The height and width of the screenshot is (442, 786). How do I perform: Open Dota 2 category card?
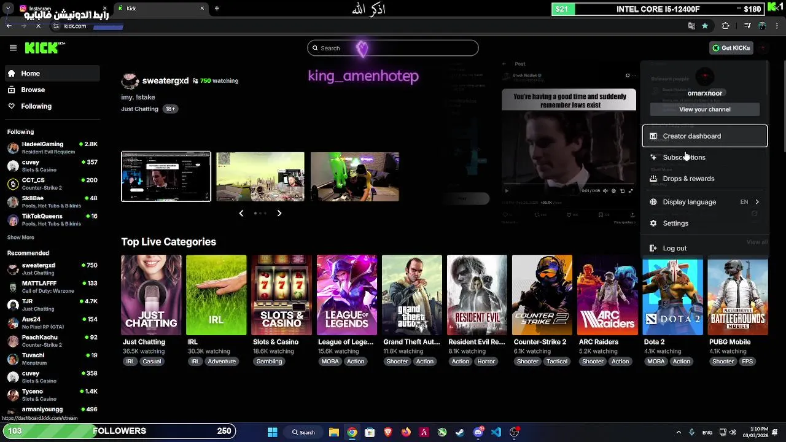pyautogui.click(x=672, y=297)
